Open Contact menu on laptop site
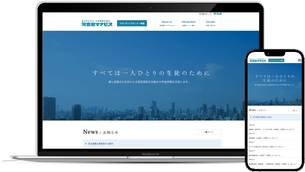 pyautogui.click(x=211, y=23)
